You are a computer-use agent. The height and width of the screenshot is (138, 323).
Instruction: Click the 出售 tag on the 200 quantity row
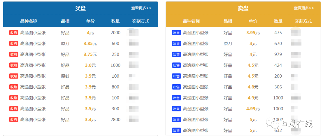tap(176, 76)
